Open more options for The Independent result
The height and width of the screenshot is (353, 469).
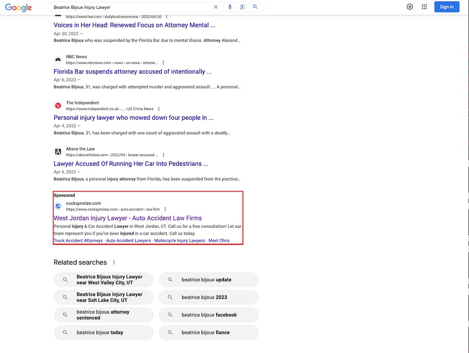tap(159, 109)
